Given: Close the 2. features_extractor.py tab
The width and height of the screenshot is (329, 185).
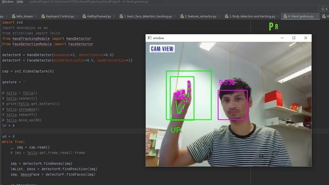Looking at the screenshot, I should (x=220, y=16).
